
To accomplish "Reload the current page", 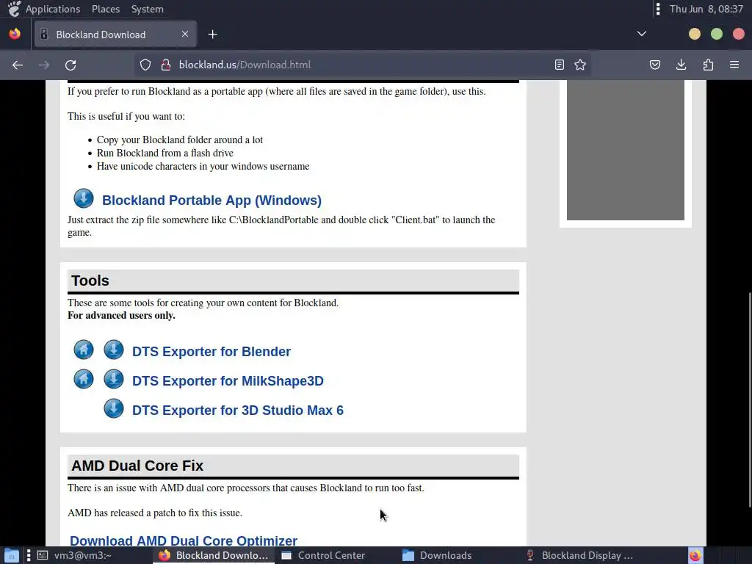I will point(70,65).
